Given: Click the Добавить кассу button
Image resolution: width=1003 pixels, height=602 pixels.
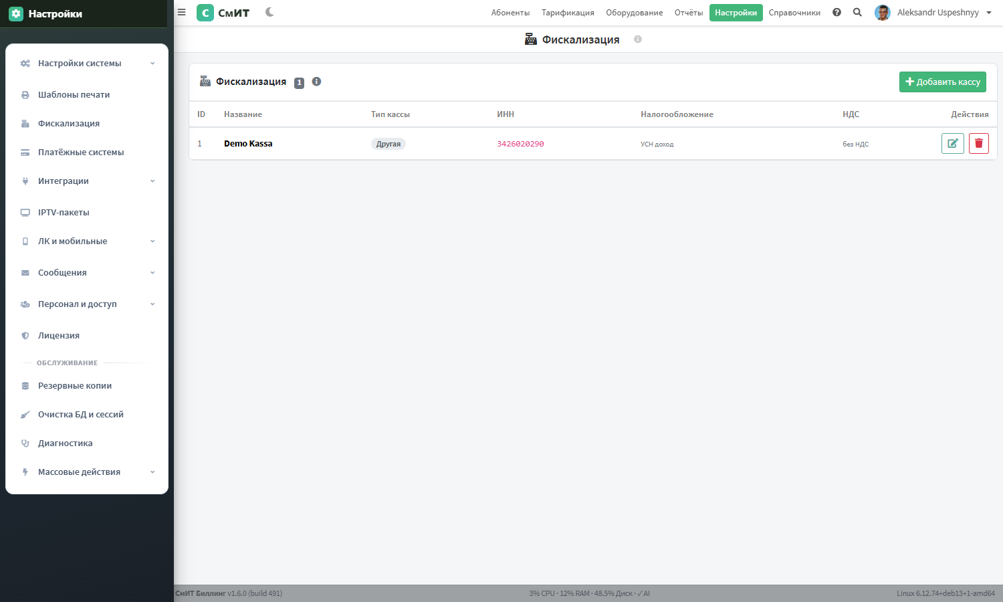Looking at the screenshot, I should [943, 82].
